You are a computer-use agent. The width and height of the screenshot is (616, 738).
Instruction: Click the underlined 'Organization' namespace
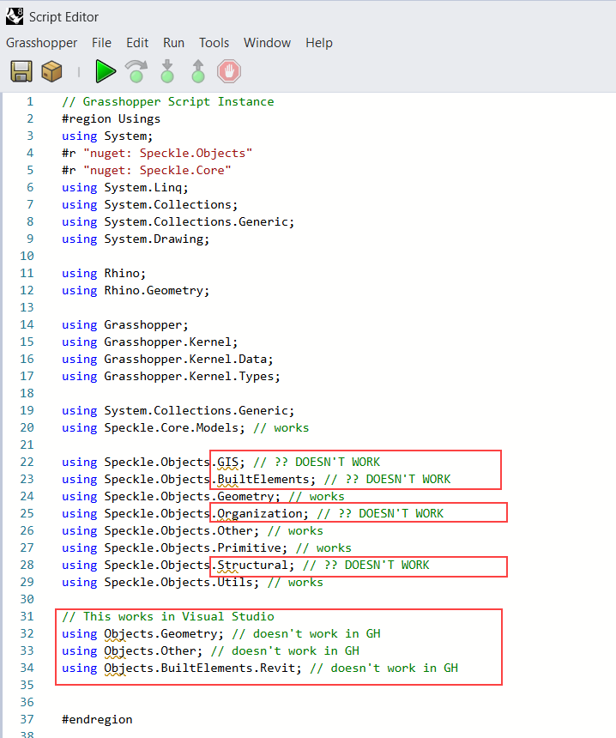click(259, 514)
